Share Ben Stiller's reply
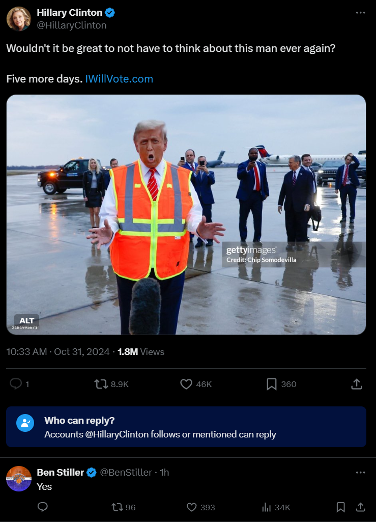 pyautogui.click(x=360, y=507)
